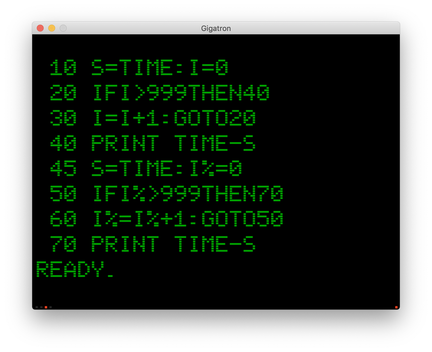Image resolution: width=432 pixels, height=352 pixels.
Task: Close the Gigatron window
Action: pos(40,28)
